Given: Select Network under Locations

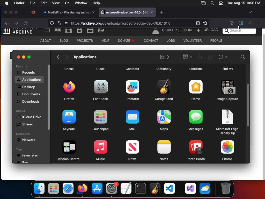Looking at the screenshot, I should point(29,140).
